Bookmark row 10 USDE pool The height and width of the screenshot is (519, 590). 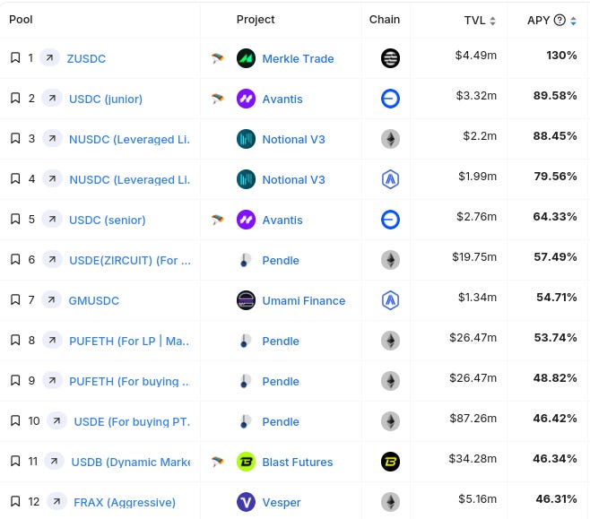click(x=15, y=420)
